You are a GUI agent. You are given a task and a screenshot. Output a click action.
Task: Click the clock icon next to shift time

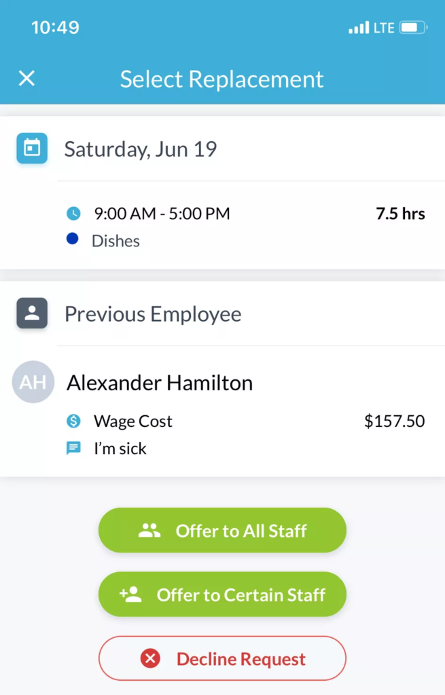[x=73, y=213]
